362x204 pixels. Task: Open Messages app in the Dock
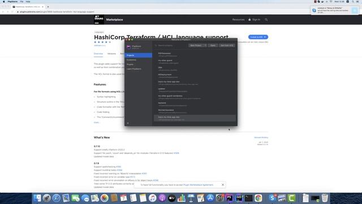click(85, 198)
